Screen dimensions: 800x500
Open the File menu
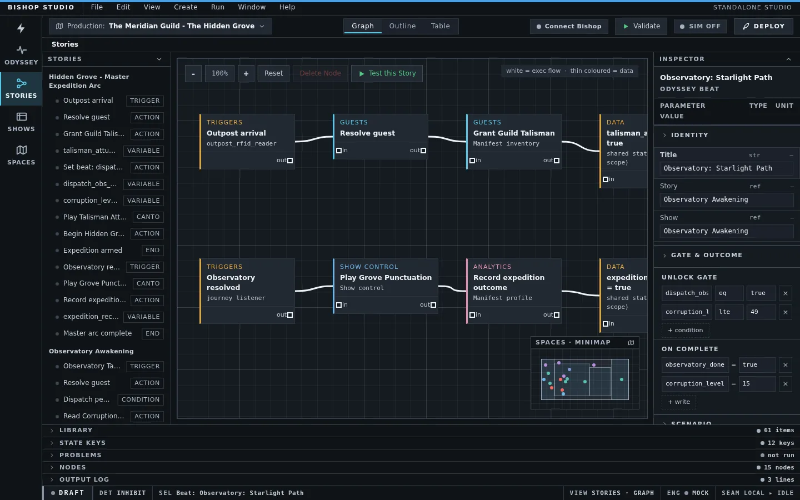click(97, 7)
